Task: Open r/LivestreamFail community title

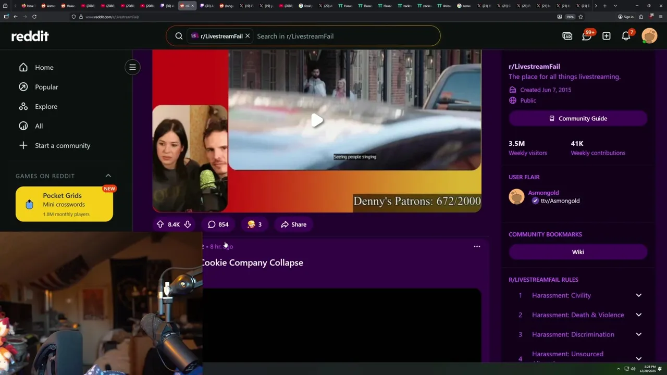Action: click(x=534, y=66)
